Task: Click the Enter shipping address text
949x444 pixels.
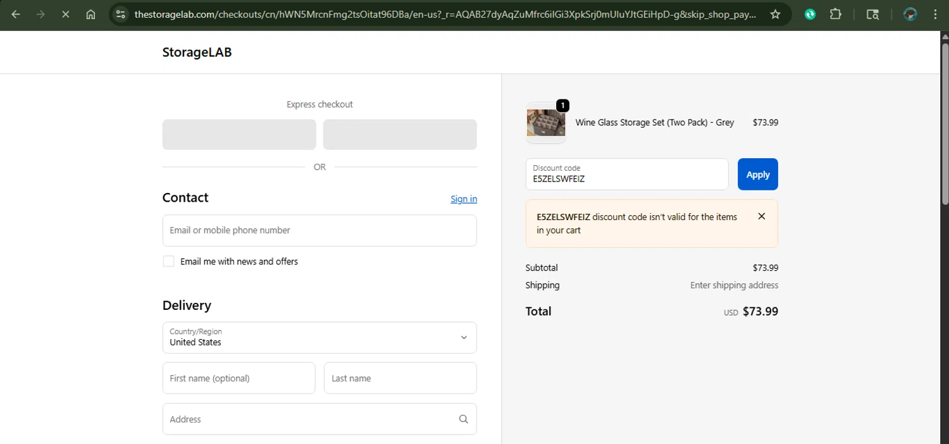Action: point(735,285)
